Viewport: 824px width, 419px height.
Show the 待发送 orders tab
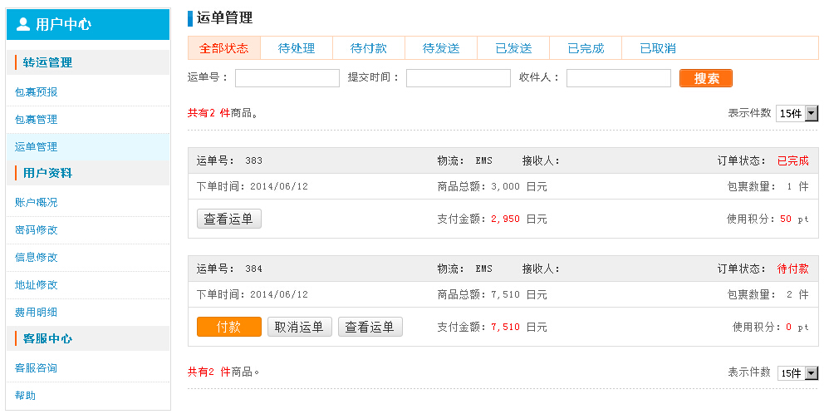pos(441,48)
